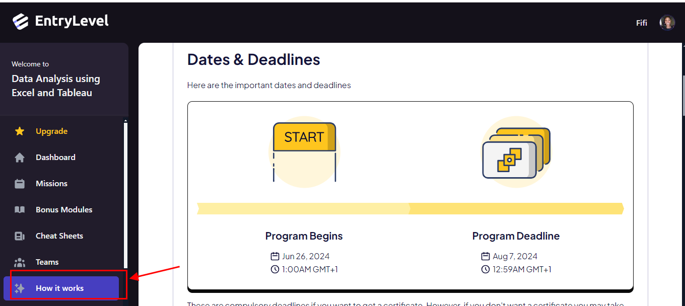Viewport: 685px width, 306px height.
Task: Select the Dashboard home icon
Action: (20, 158)
